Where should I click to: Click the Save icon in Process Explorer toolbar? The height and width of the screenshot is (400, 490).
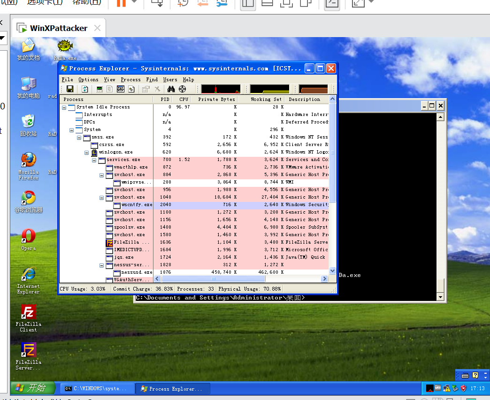pos(70,89)
